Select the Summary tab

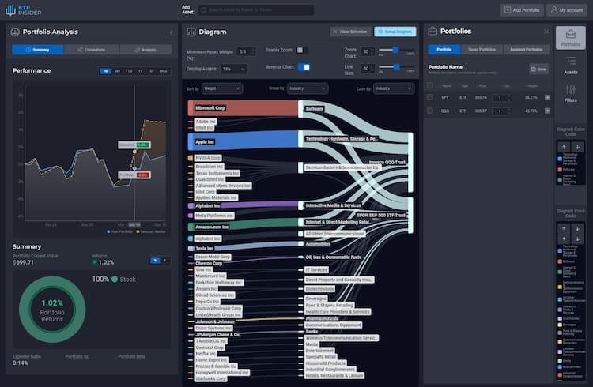[x=37, y=50]
